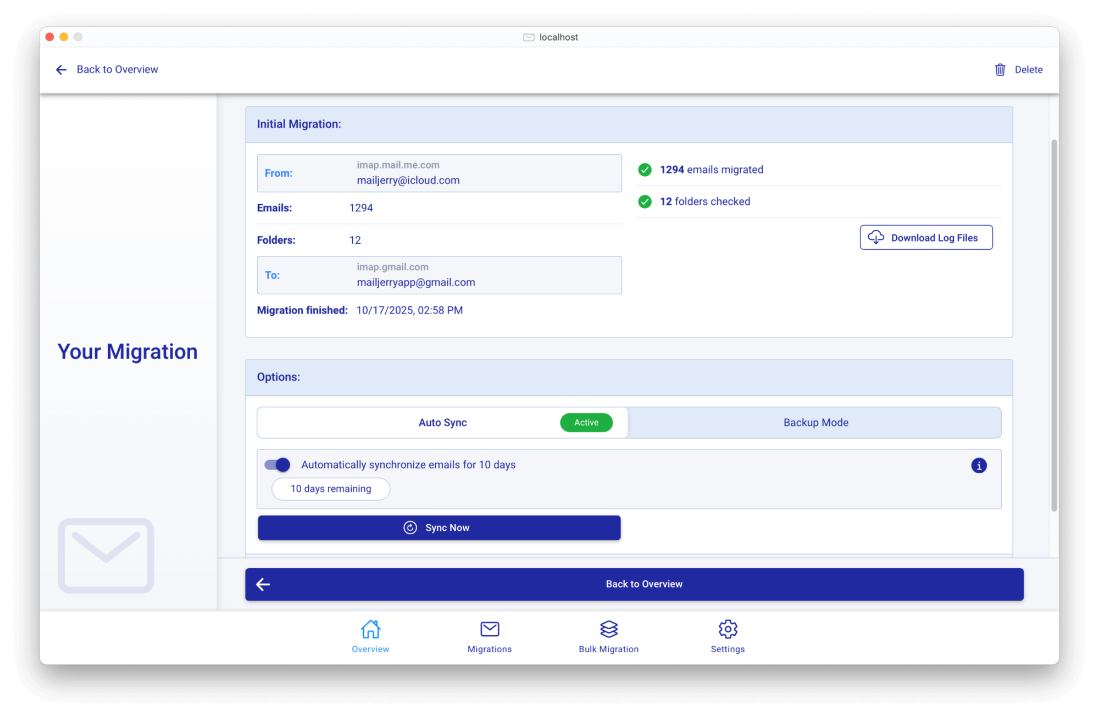1099x717 pixels.
Task: Click the trash icon next to Delete
Action: (x=999, y=69)
